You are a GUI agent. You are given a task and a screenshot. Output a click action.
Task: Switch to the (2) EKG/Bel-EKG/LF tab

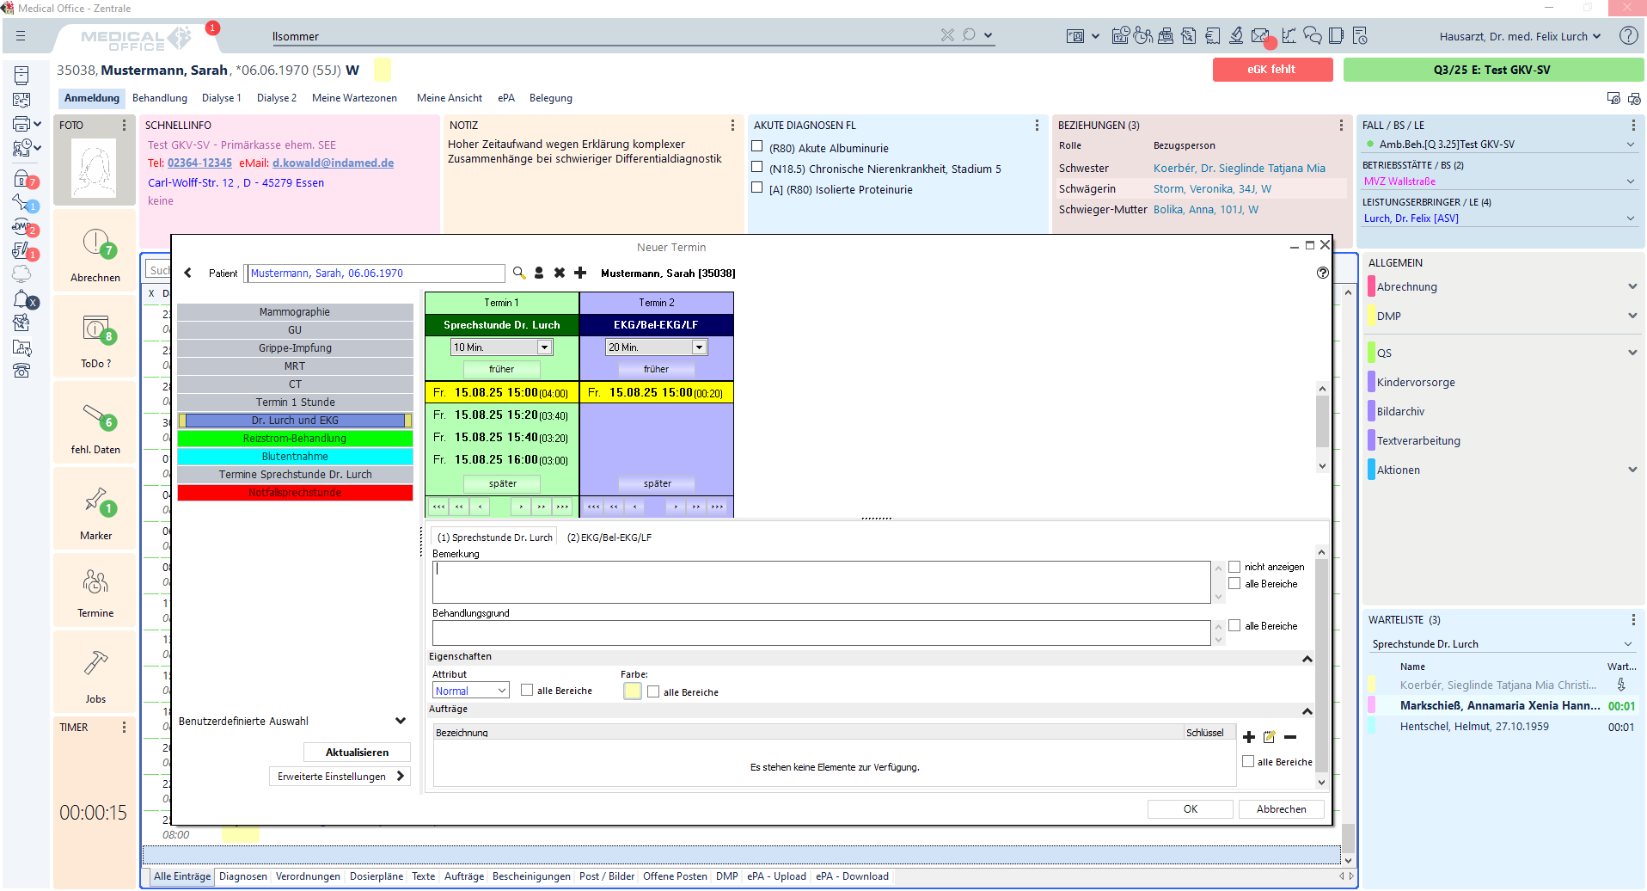[609, 538]
